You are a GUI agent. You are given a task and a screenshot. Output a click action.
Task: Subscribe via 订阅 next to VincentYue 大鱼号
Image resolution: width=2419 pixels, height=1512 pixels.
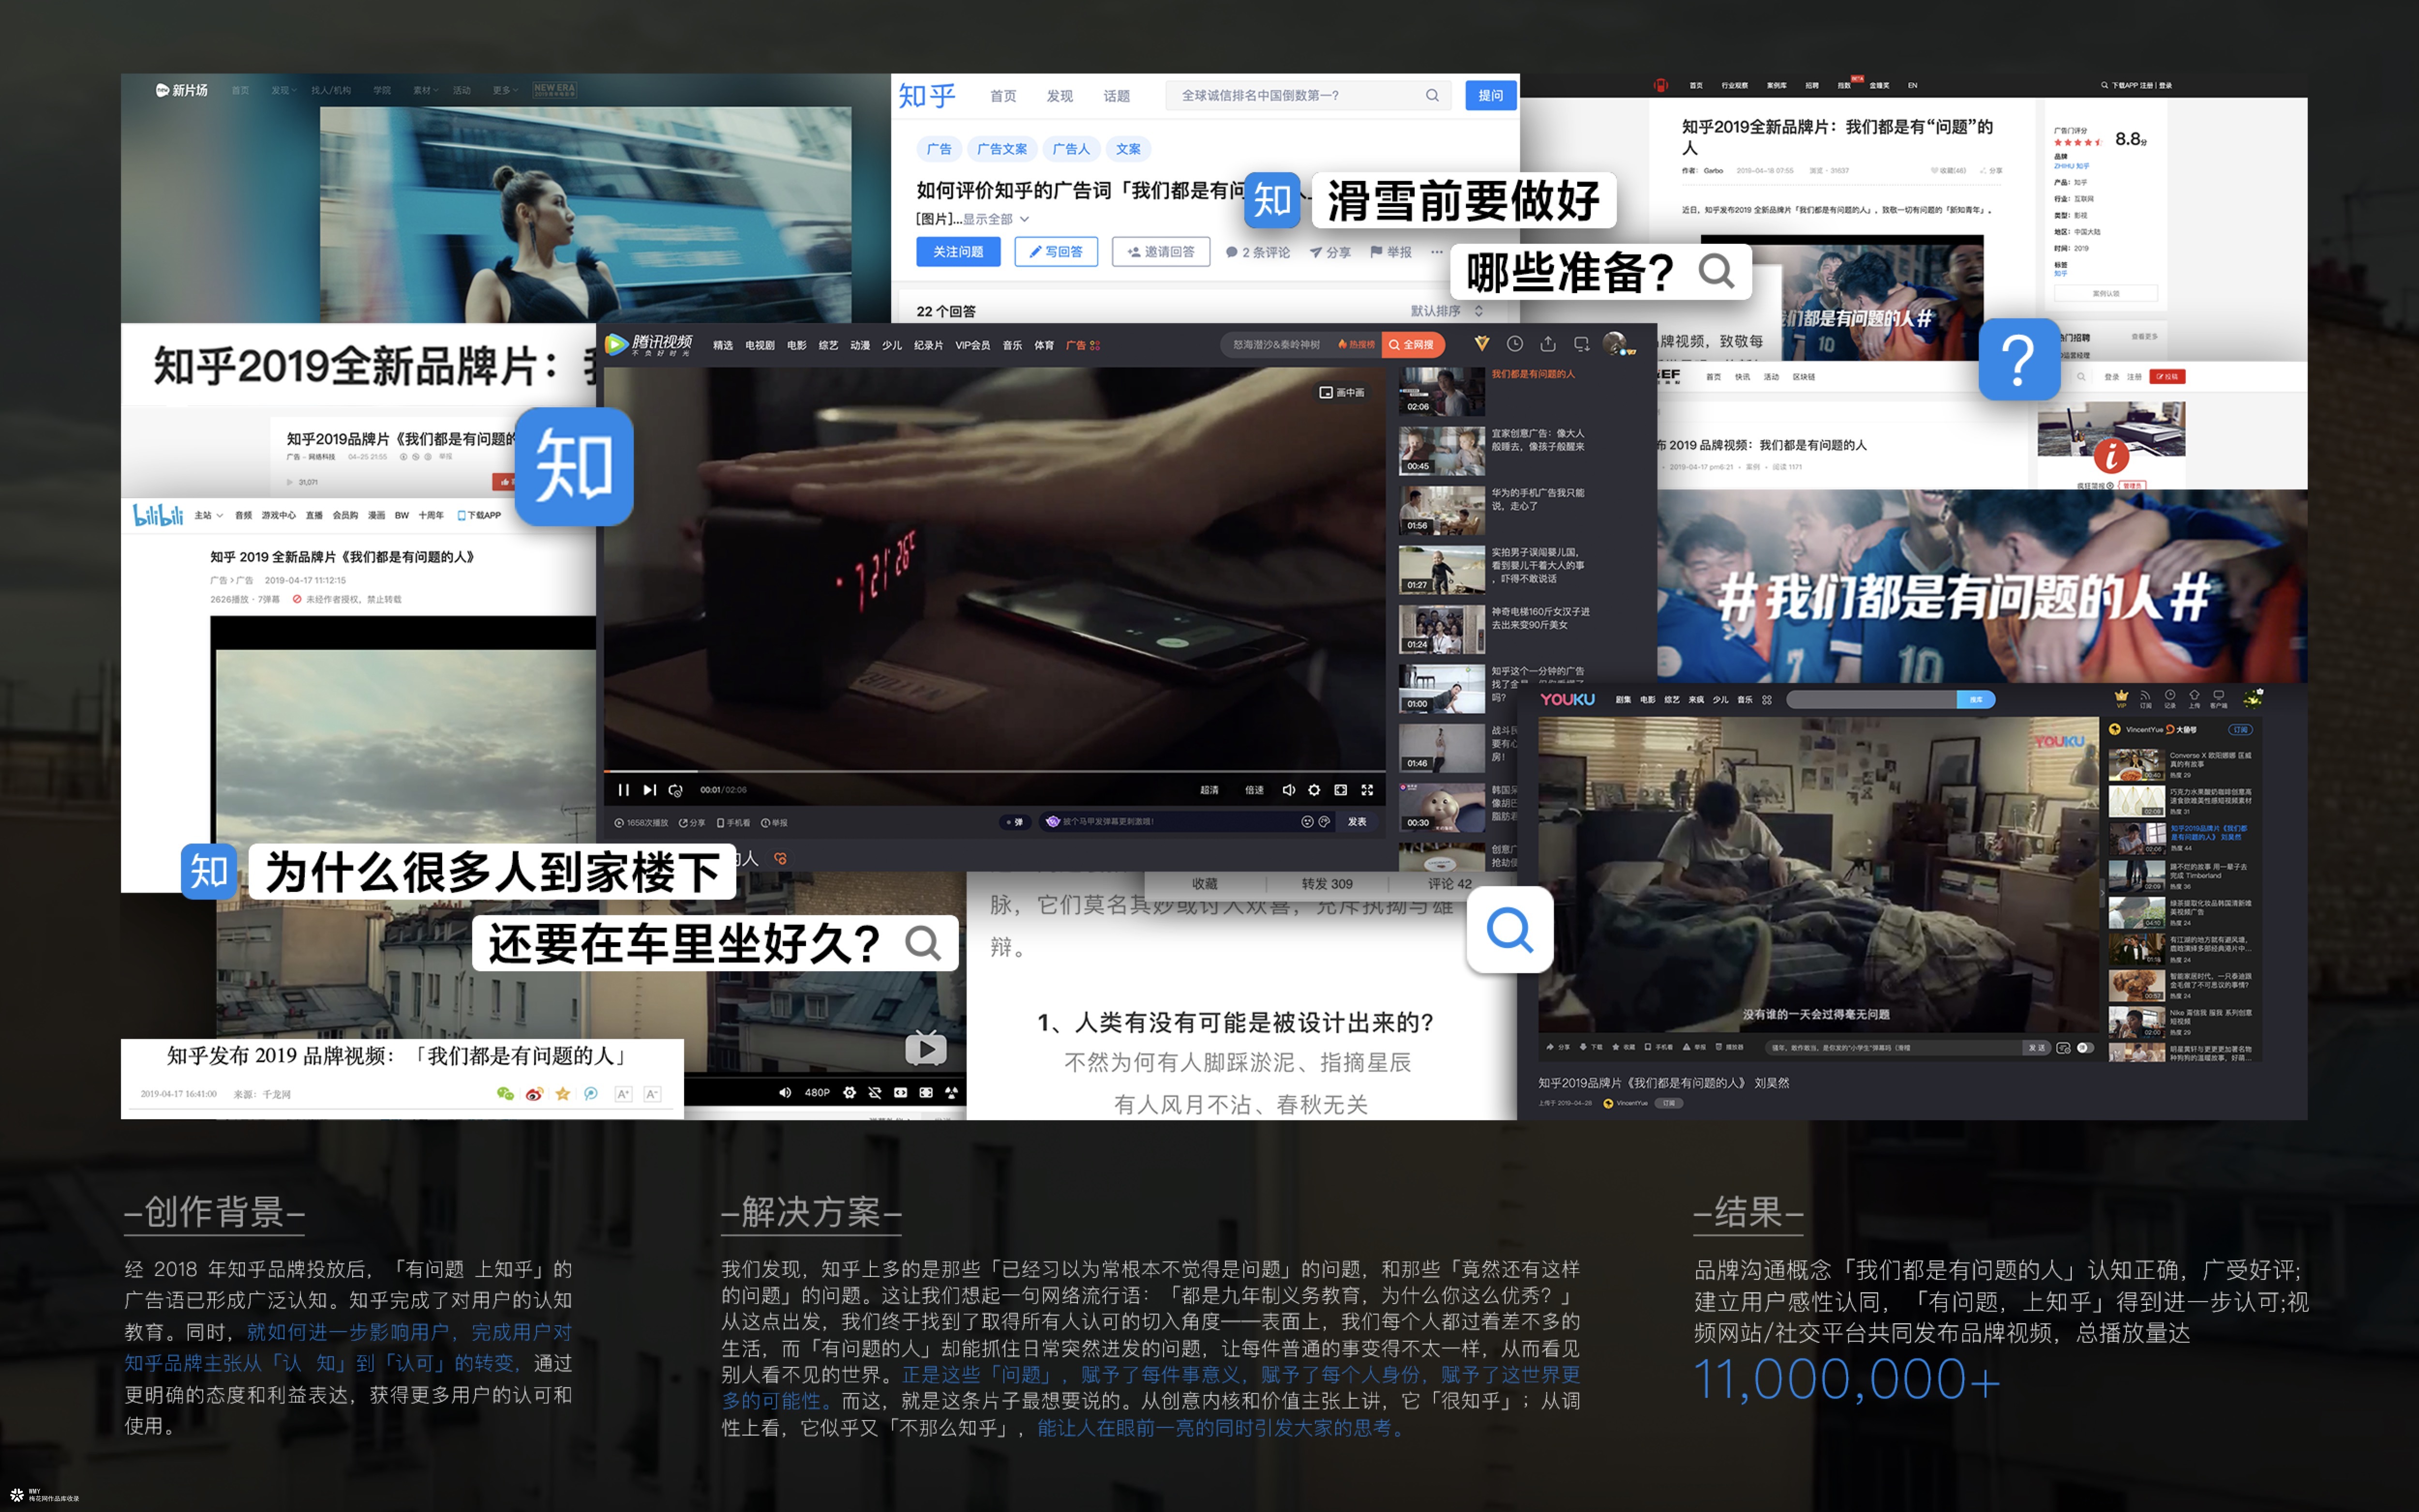click(2240, 730)
